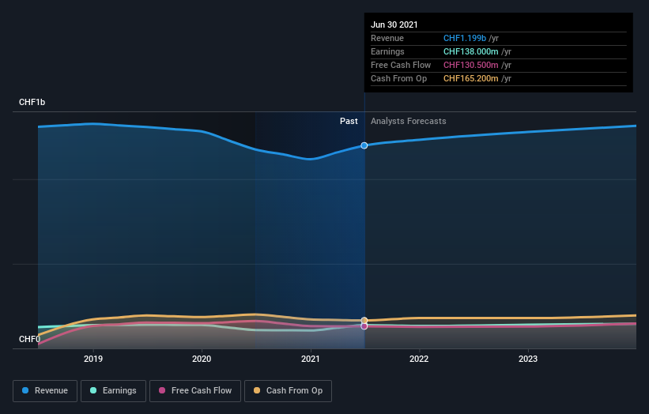The image size is (649, 414).
Task: Click the CHF1b y-axis label
Action: tap(32, 102)
